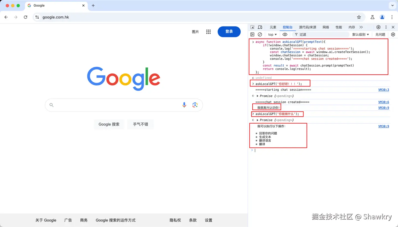Switch to the 网络 tab
This screenshot has height=227, width=398.
(x=326, y=27)
